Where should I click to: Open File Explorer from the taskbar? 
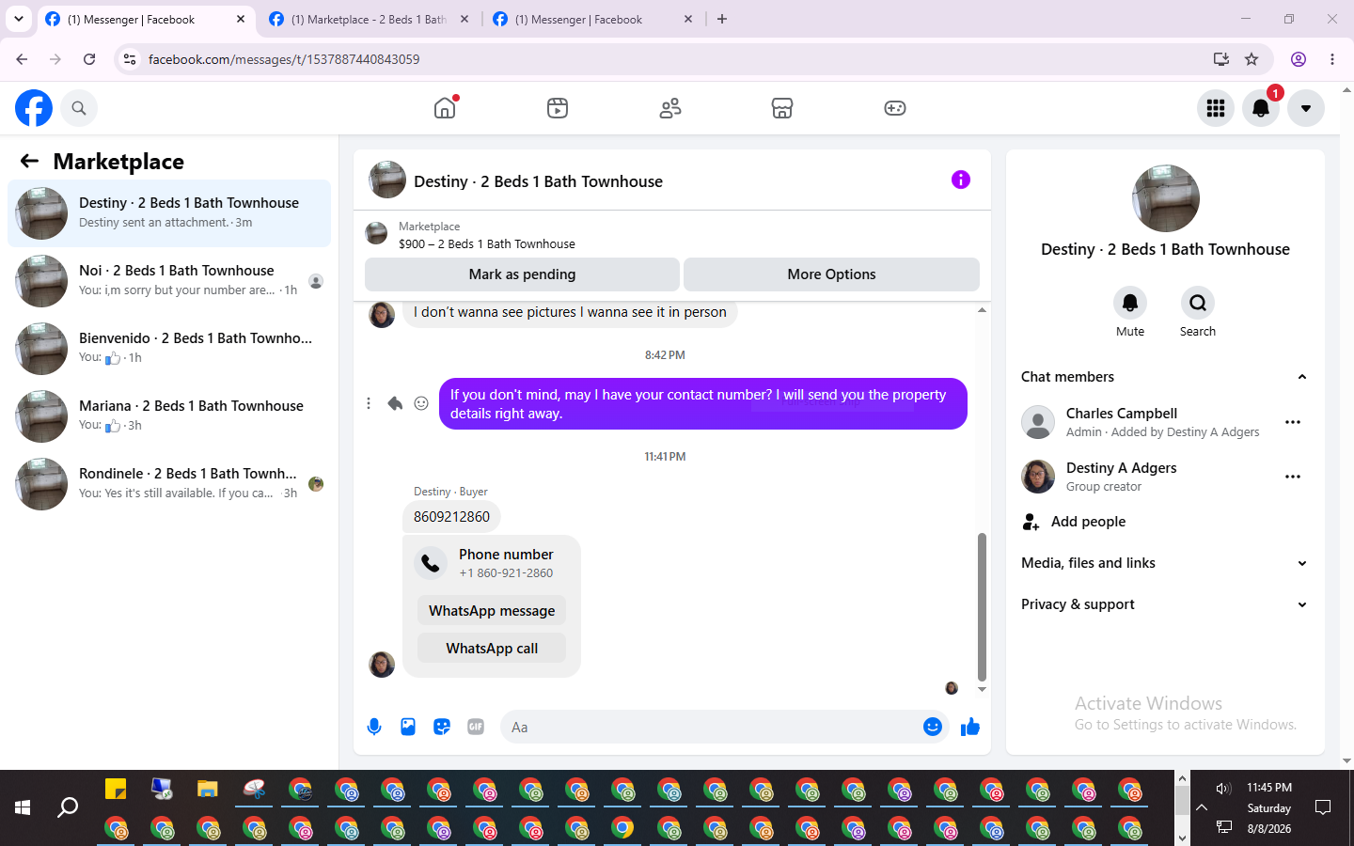click(x=208, y=789)
